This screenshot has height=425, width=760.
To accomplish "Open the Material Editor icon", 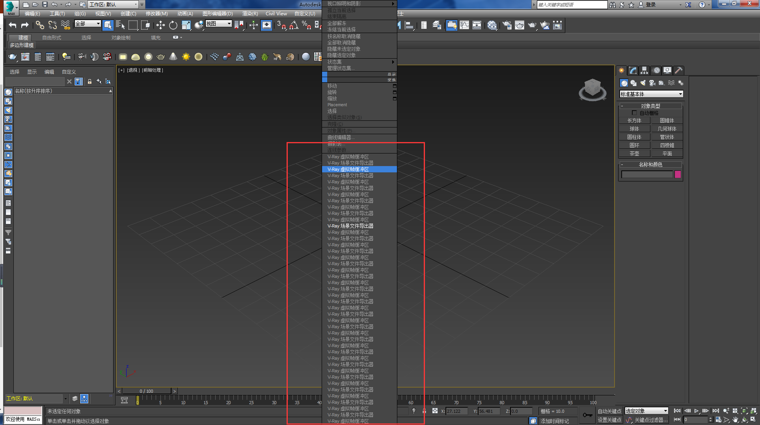I will 492,25.
